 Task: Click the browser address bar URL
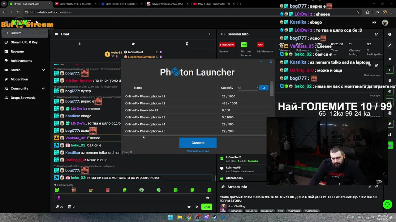[51, 12]
